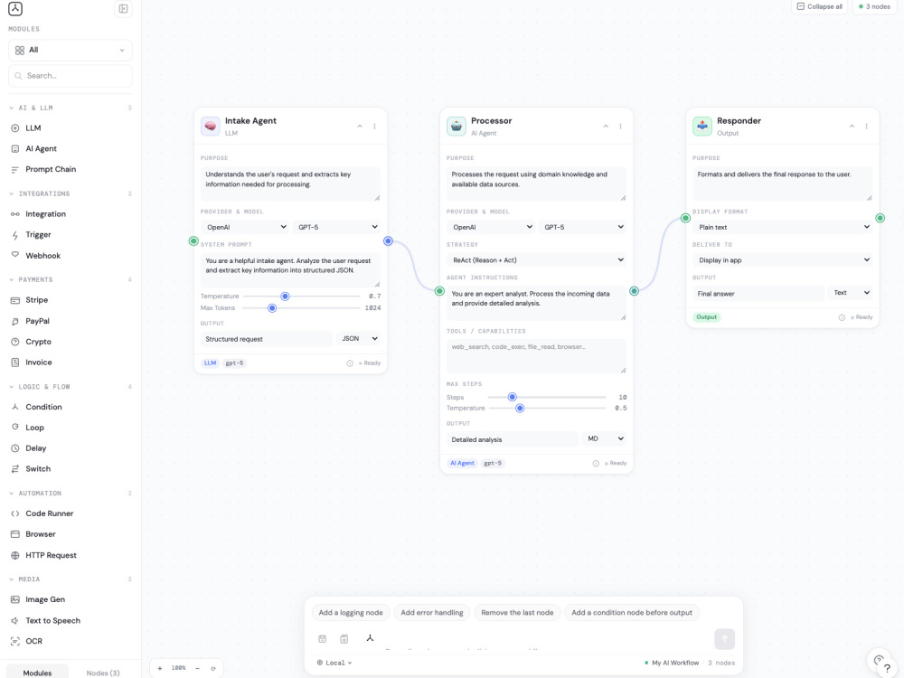
Task: Click the workflow branch icon in chat panel
Action: (370, 637)
